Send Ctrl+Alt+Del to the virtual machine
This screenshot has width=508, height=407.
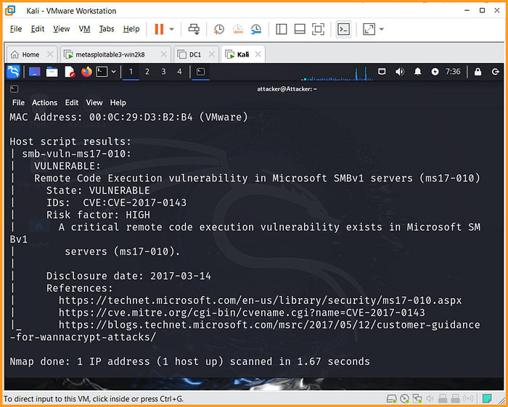(x=194, y=29)
